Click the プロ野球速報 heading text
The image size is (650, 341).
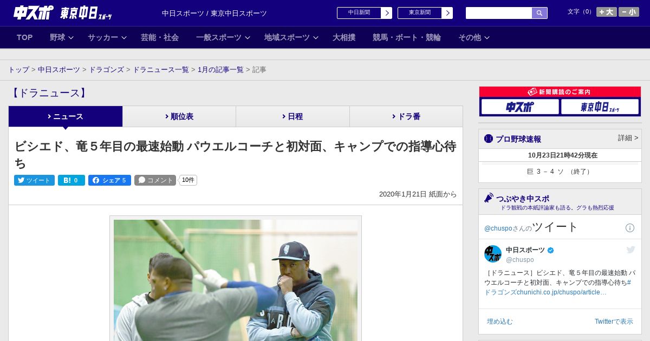tap(518, 139)
